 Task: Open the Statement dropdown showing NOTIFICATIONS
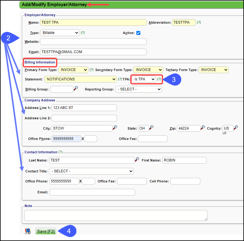point(80,79)
